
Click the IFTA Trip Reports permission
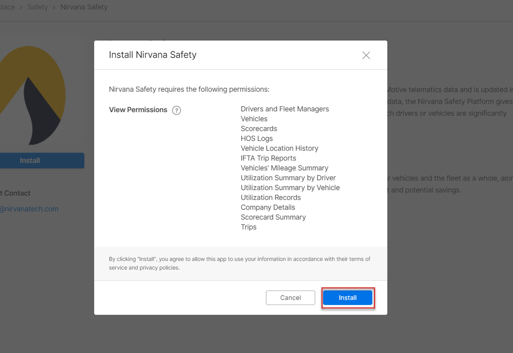[x=268, y=158]
